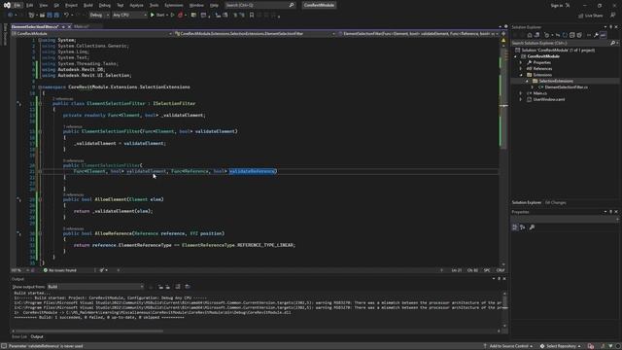Open the editor zoom percentage dropdown

(x=18, y=270)
